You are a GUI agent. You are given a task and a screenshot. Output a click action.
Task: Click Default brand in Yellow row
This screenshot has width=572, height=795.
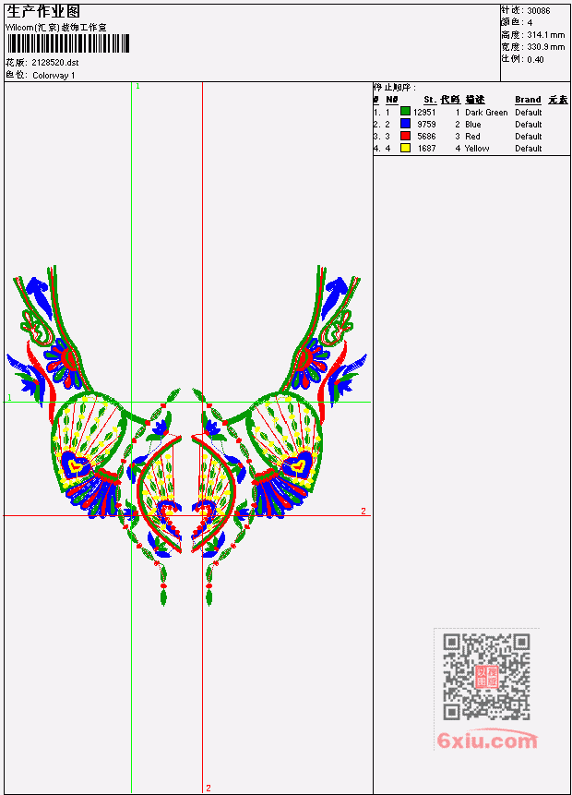(529, 149)
